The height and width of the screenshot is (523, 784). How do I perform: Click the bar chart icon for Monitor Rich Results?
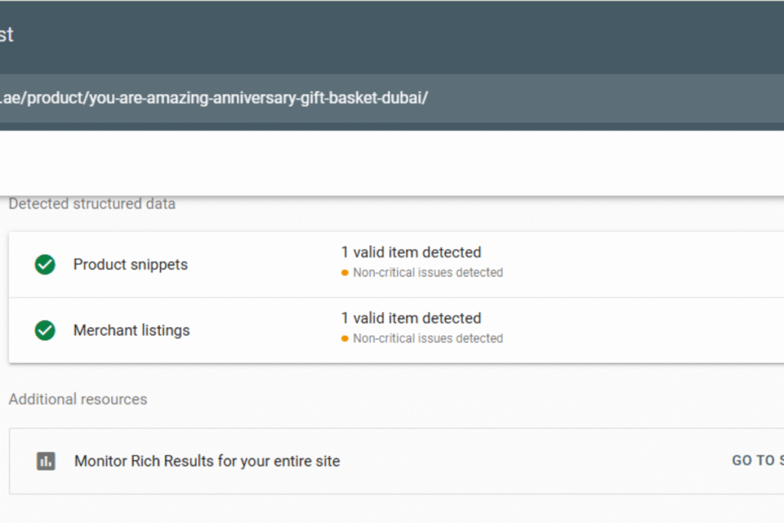46,461
